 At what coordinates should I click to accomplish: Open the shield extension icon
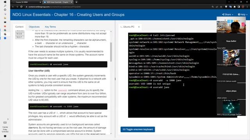click(x=226, y=7)
